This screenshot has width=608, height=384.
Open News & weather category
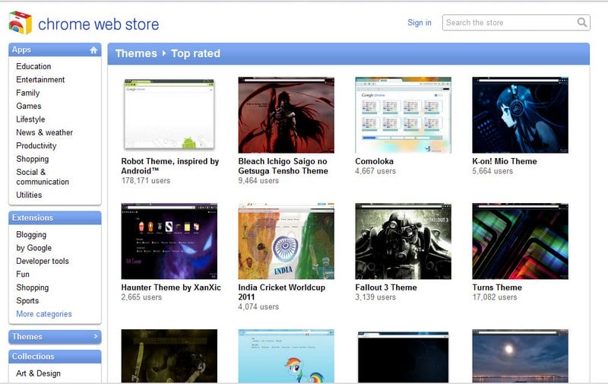click(45, 132)
